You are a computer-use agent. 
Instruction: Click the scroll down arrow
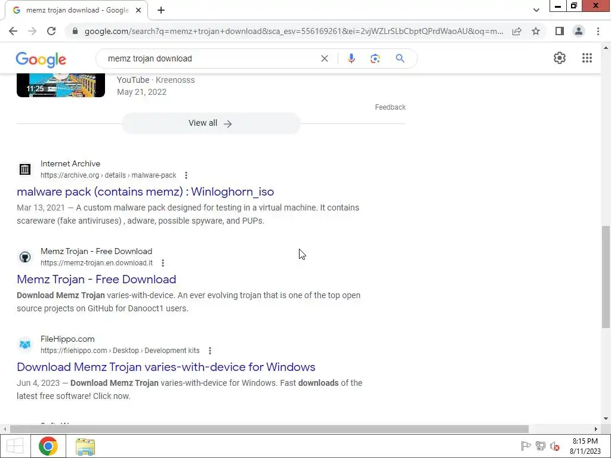(606, 419)
